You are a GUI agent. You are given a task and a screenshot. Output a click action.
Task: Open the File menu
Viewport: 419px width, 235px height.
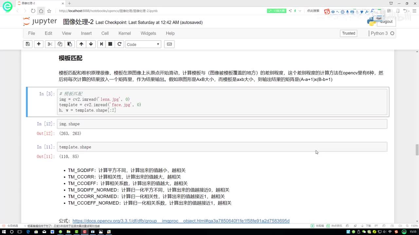pos(31,33)
